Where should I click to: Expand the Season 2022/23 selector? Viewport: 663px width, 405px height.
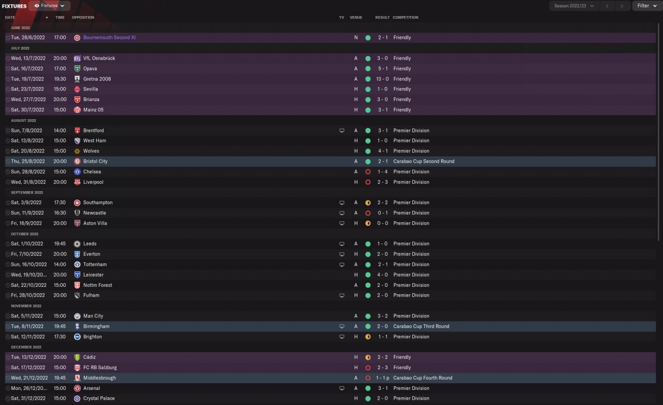574,6
